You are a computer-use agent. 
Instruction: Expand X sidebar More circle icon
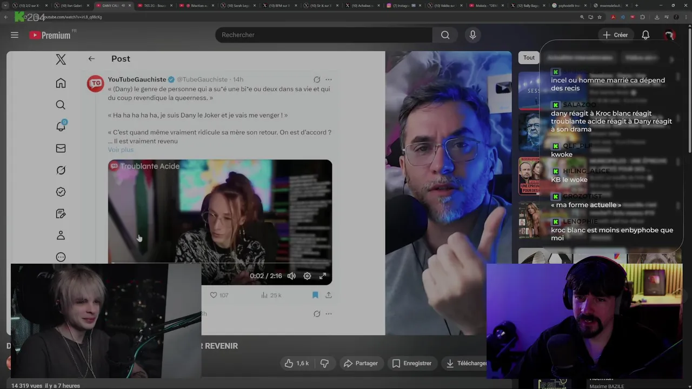pyautogui.click(x=61, y=257)
